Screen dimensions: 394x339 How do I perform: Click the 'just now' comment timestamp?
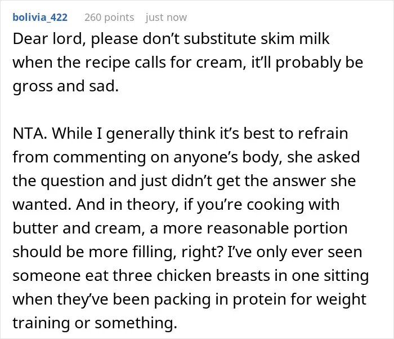166,17
